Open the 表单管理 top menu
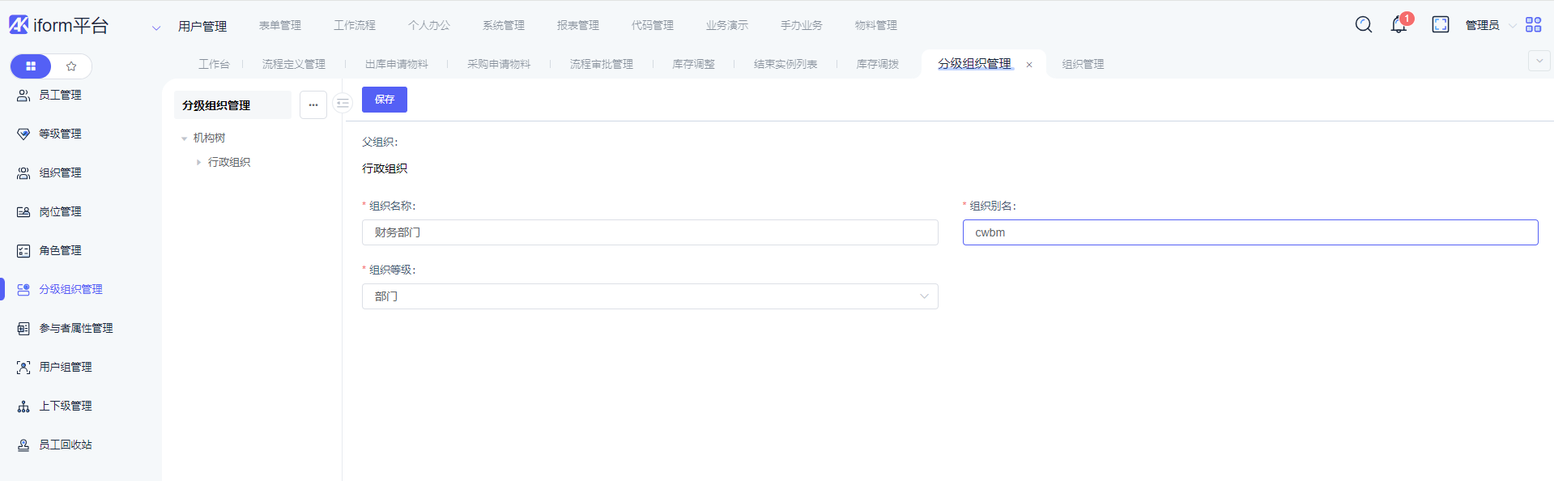This screenshot has height=481, width=1554. tap(279, 26)
